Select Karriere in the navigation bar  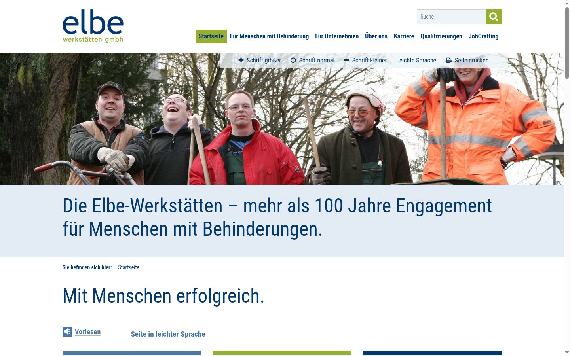click(x=404, y=36)
